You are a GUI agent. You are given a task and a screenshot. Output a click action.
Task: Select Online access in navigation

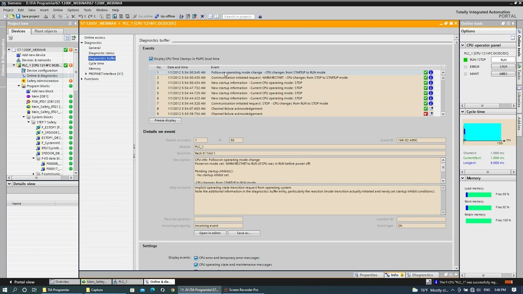(x=94, y=38)
